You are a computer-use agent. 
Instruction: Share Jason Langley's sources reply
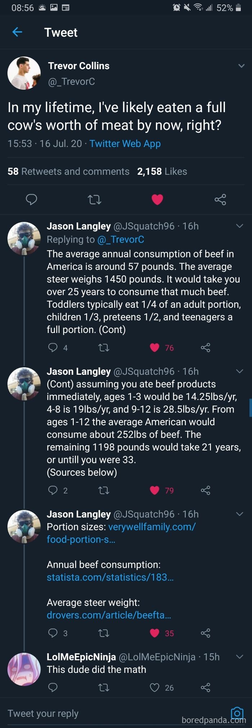pyautogui.click(x=206, y=633)
